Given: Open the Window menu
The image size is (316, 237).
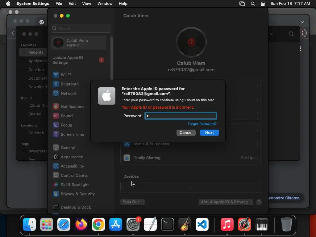Looking at the screenshot, I should (105, 4).
